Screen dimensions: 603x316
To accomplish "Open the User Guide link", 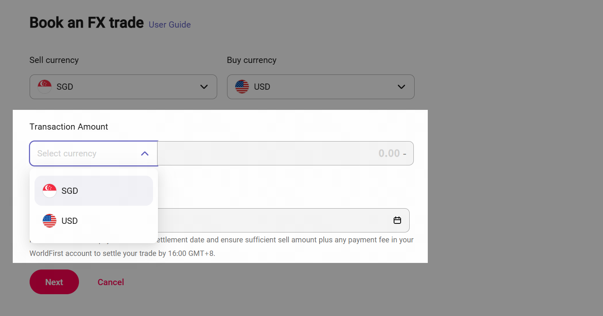I will (169, 25).
